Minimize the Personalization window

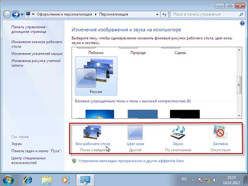click(x=219, y=6)
